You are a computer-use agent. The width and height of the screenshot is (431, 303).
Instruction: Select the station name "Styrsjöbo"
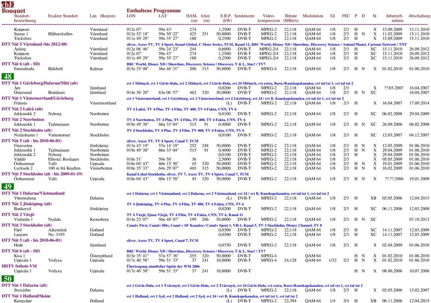22,290
